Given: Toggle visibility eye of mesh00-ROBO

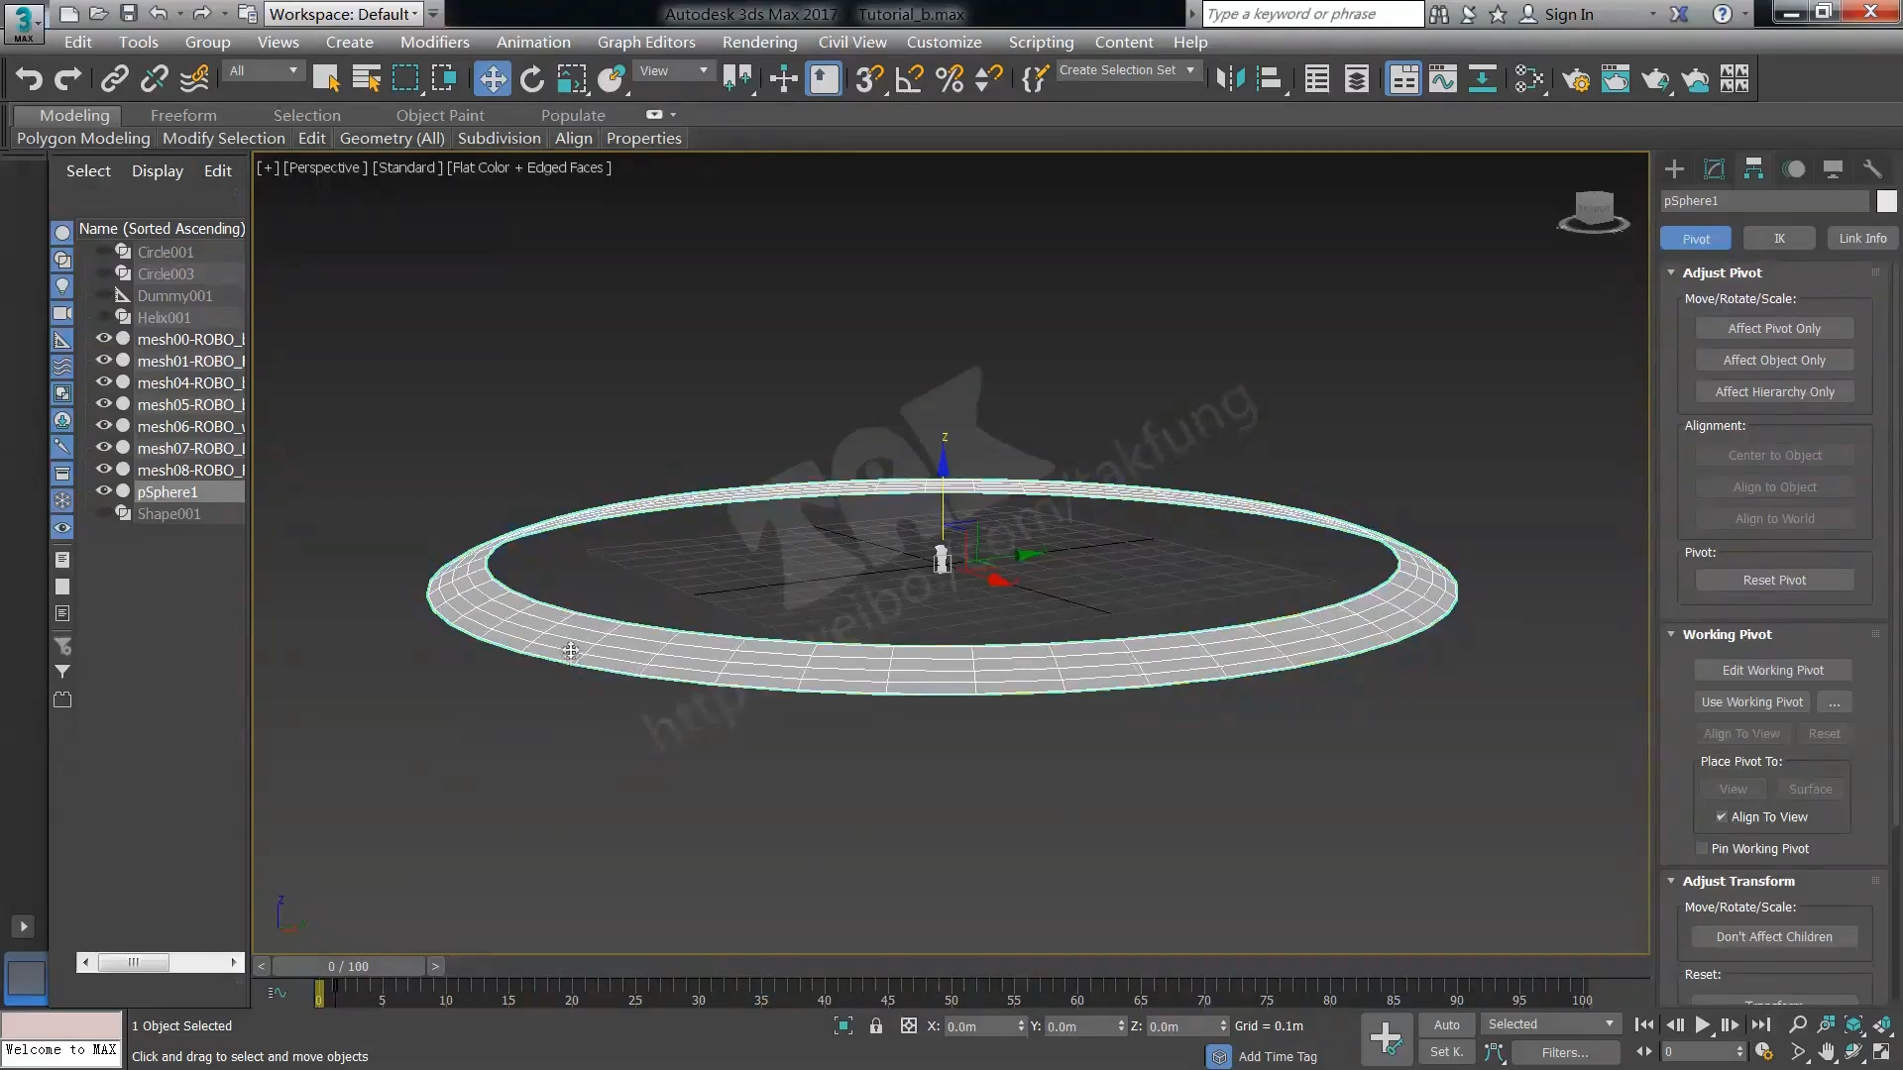Looking at the screenshot, I should (x=103, y=339).
